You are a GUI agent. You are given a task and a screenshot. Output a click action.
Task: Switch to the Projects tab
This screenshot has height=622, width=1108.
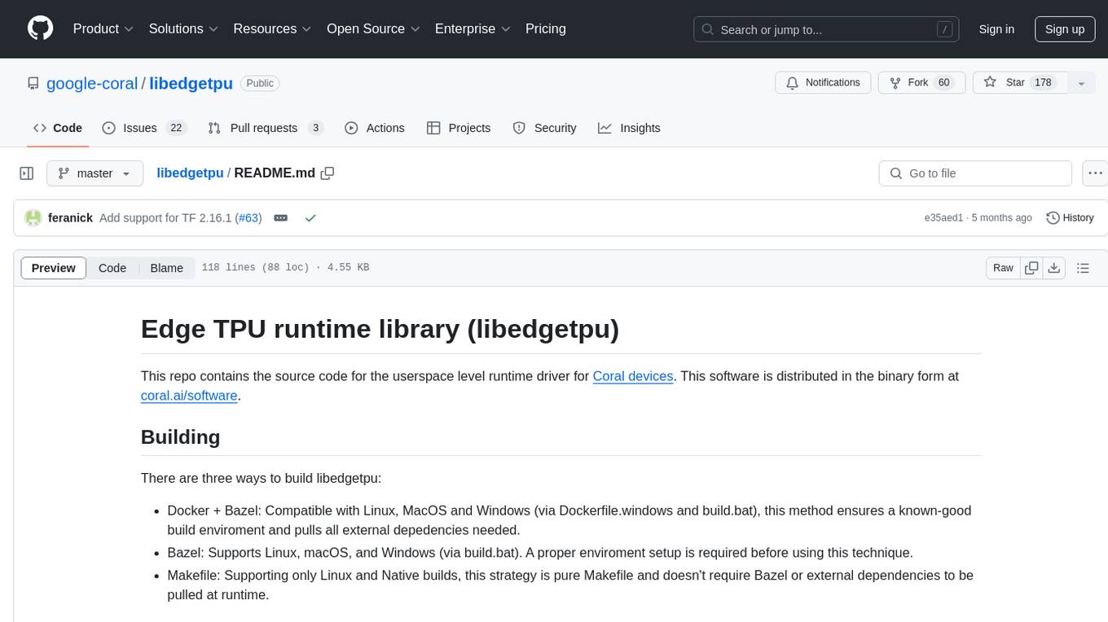point(459,128)
